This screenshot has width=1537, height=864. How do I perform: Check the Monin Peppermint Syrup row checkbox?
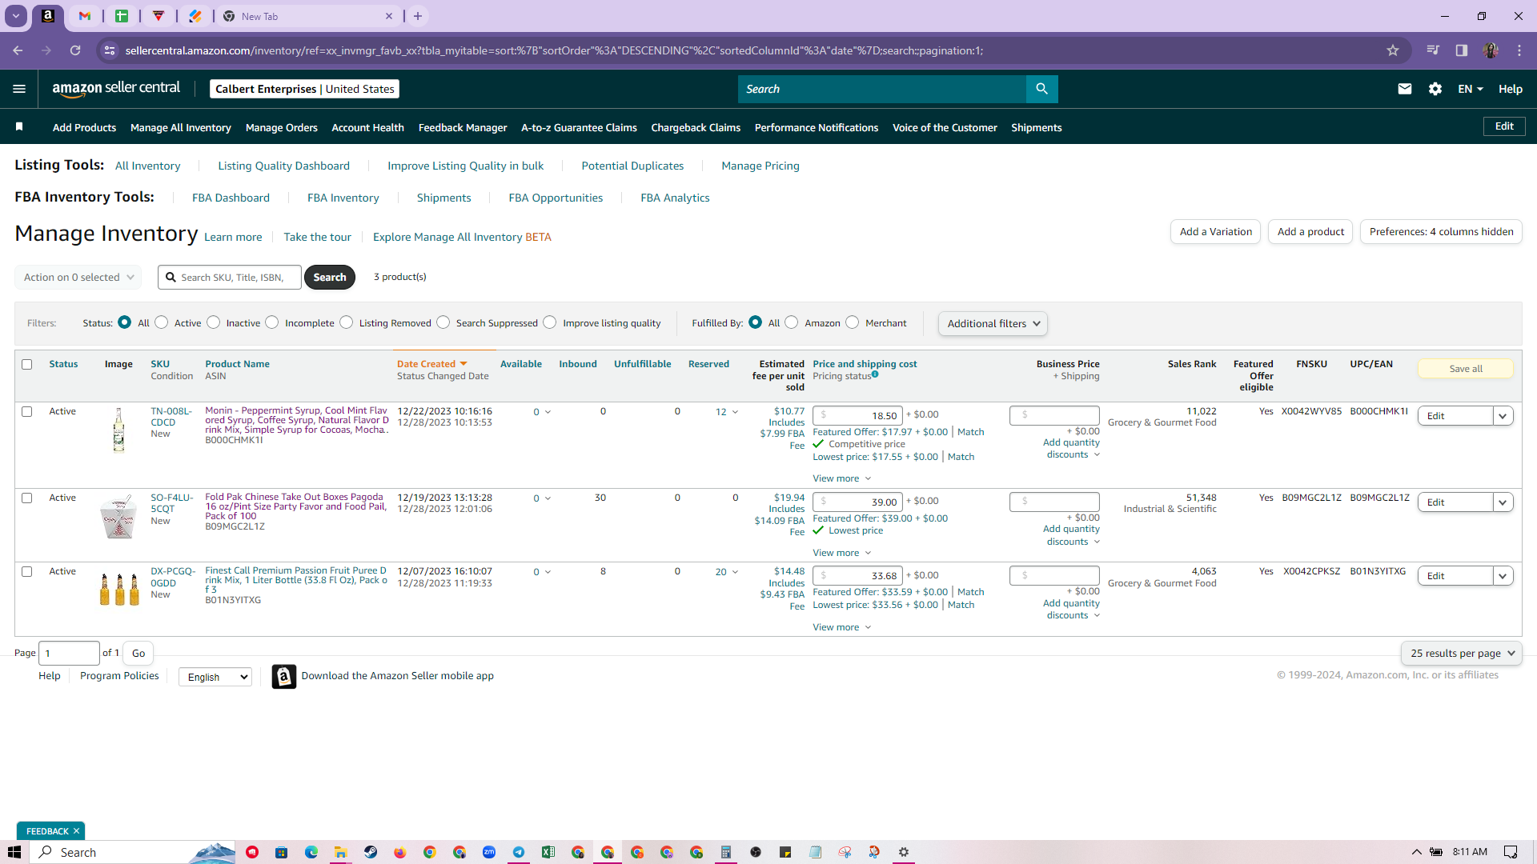pyautogui.click(x=27, y=411)
